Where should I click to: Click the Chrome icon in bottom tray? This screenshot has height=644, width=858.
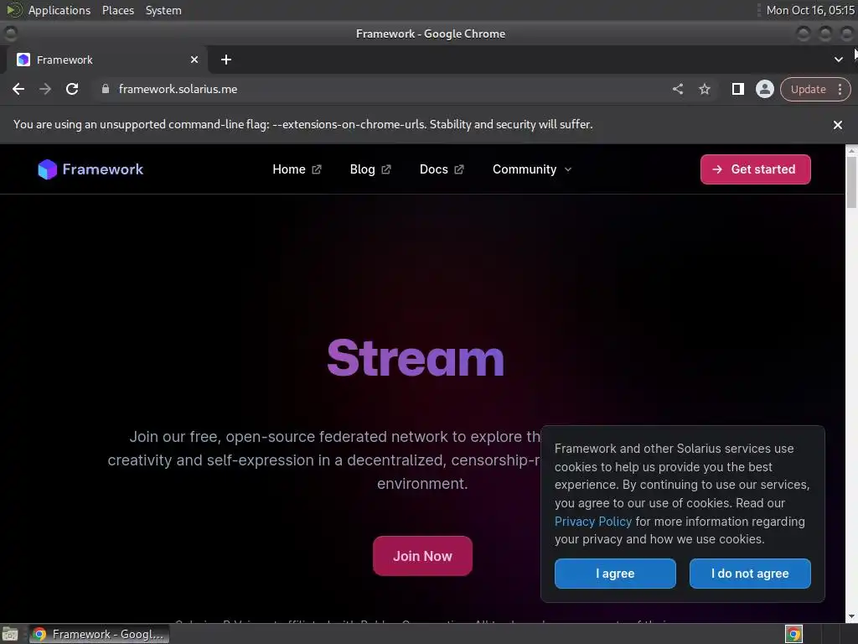coord(793,634)
